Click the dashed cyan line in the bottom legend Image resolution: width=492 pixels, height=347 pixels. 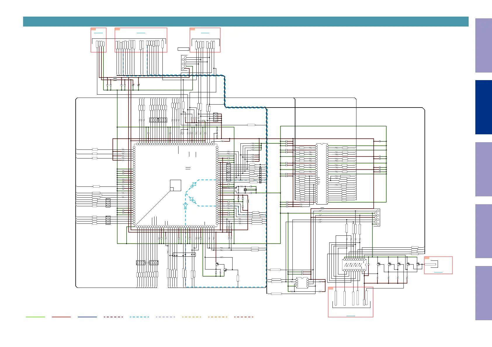139,317
